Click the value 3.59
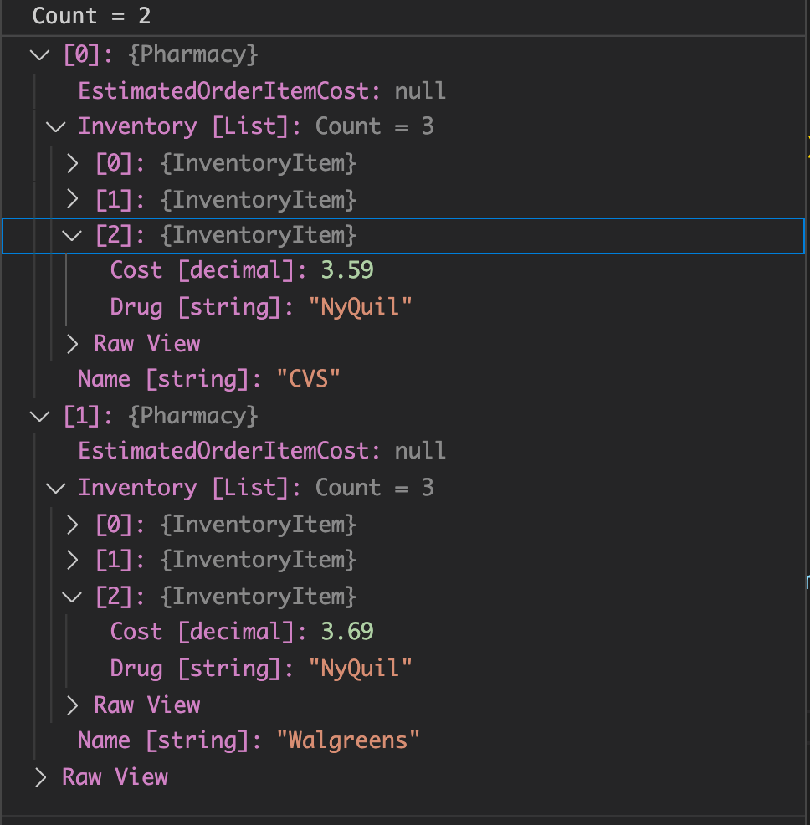 pos(347,270)
